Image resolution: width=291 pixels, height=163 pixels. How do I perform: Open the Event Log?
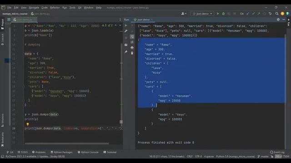point(277,152)
